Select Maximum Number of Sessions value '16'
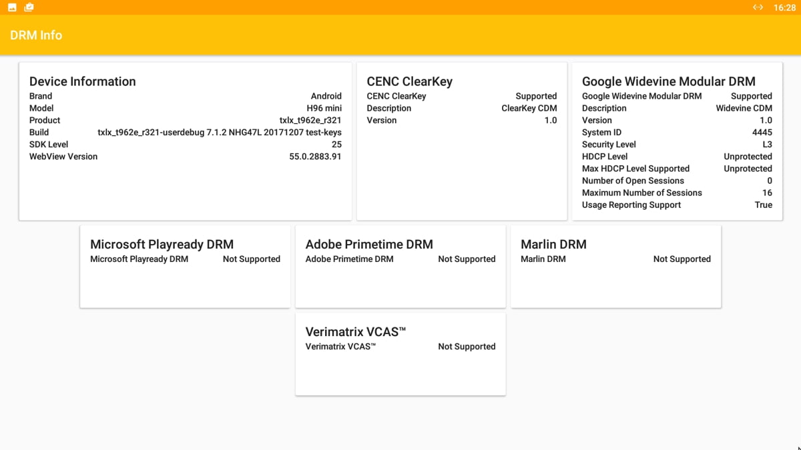The width and height of the screenshot is (801, 450). point(768,192)
